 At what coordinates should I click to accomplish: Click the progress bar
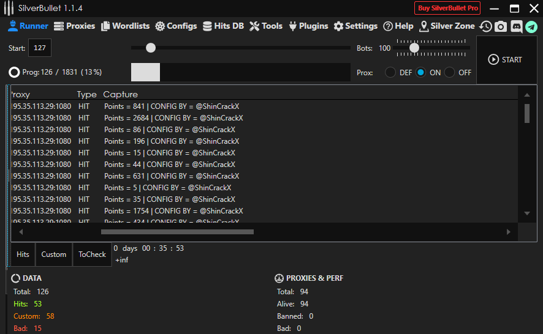241,72
